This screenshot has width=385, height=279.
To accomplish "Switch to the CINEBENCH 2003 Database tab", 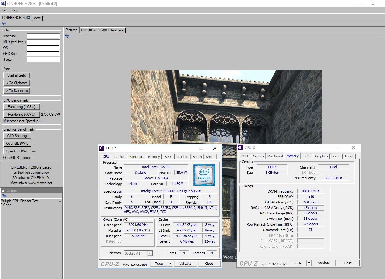I will point(103,30).
